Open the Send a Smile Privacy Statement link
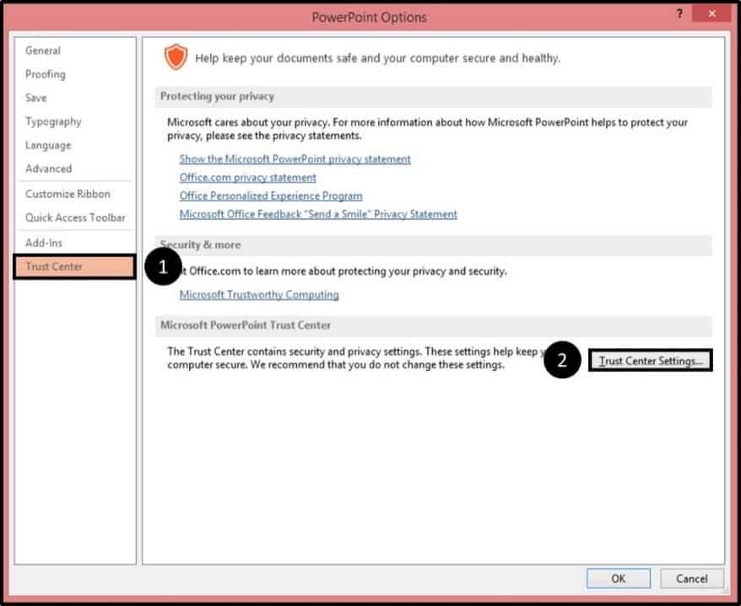741x606 pixels. click(318, 214)
